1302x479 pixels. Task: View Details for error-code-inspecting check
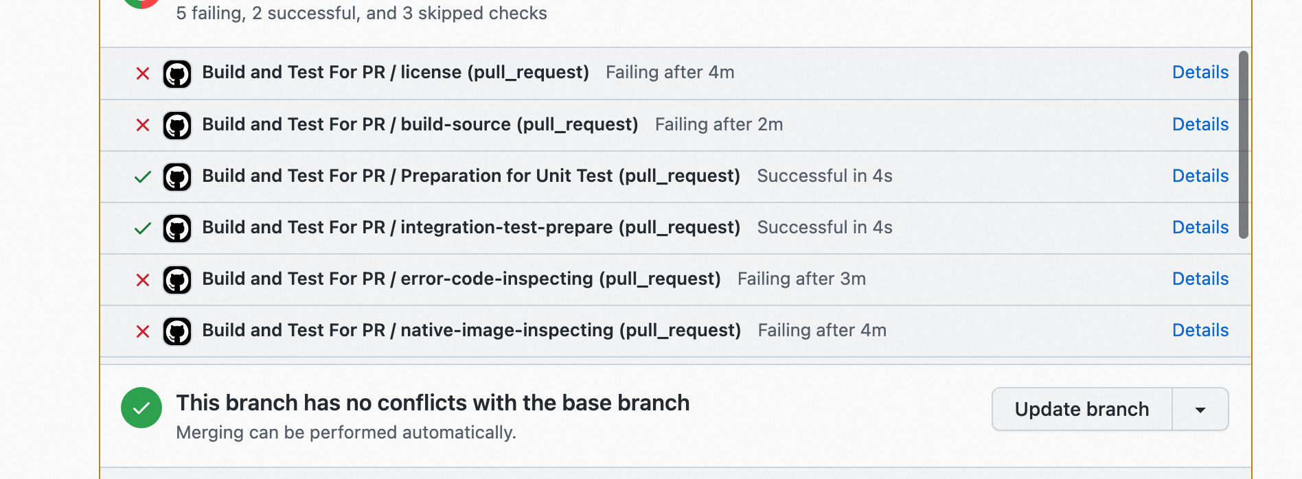[1200, 279]
